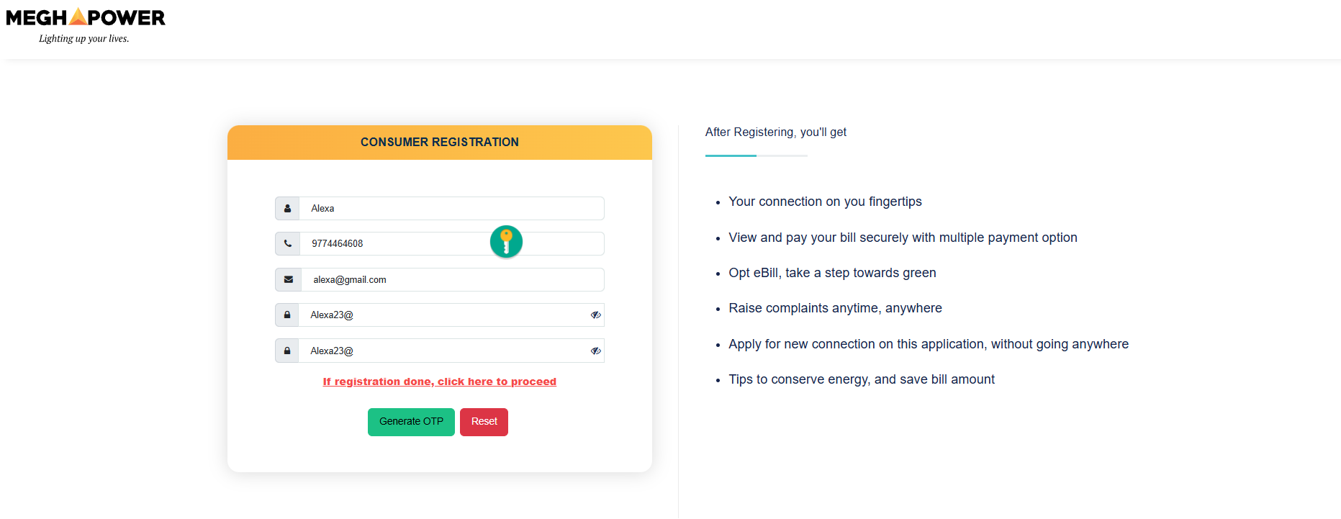Click the Consumer Registration header
This screenshot has width=1341, height=519.
point(439,143)
